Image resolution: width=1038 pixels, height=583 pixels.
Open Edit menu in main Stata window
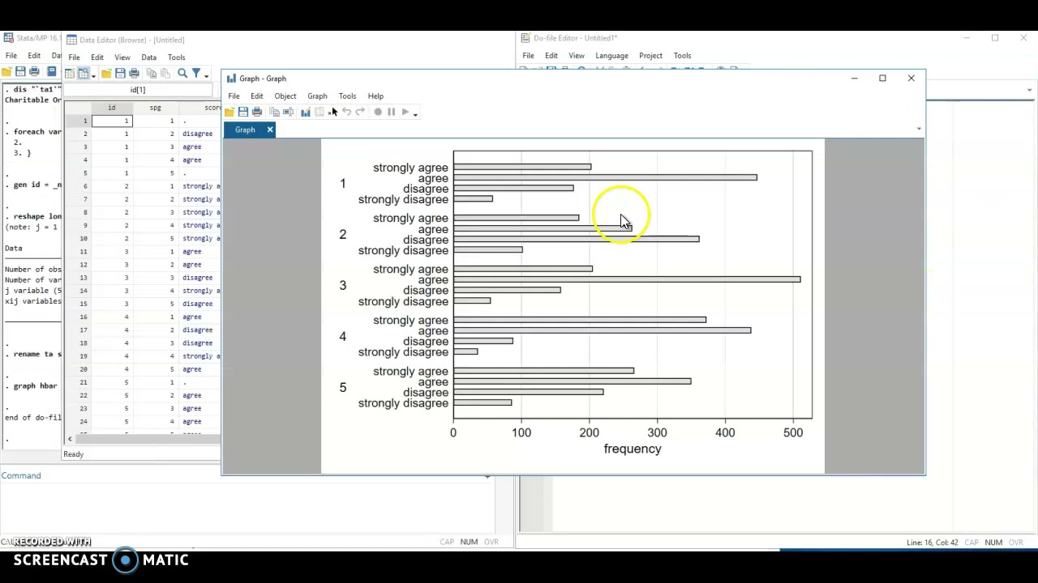[34, 56]
